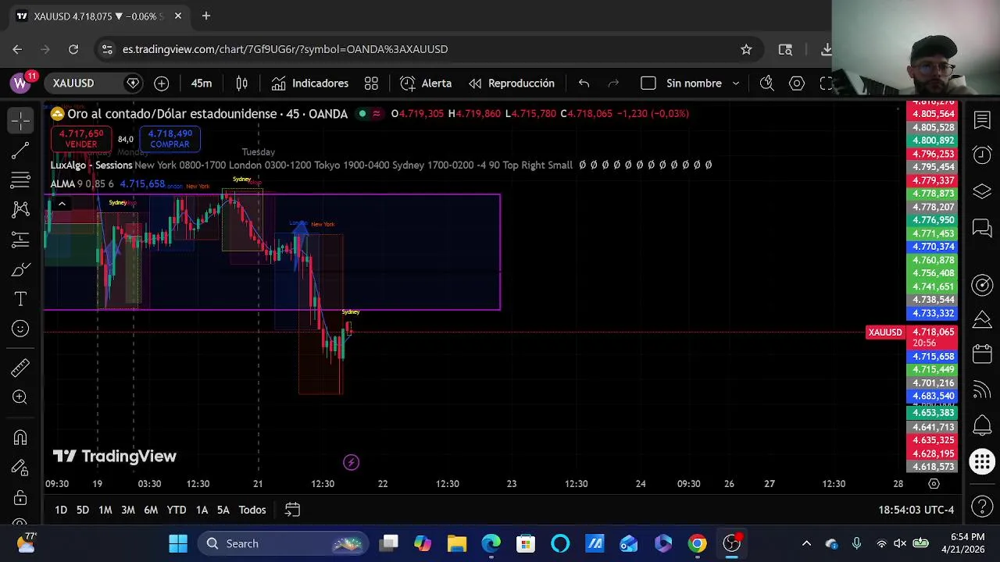Activate the zoom in tool

[20, 397]
